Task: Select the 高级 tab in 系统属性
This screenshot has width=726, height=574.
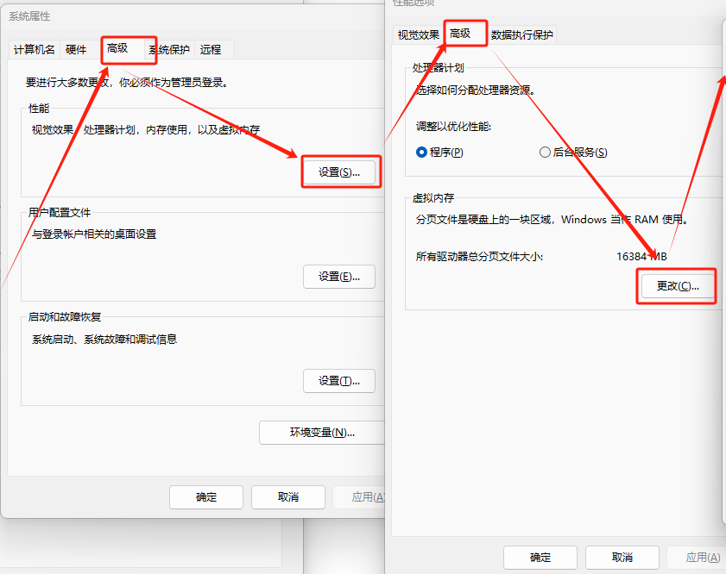Action: click(x=117, y=49)
